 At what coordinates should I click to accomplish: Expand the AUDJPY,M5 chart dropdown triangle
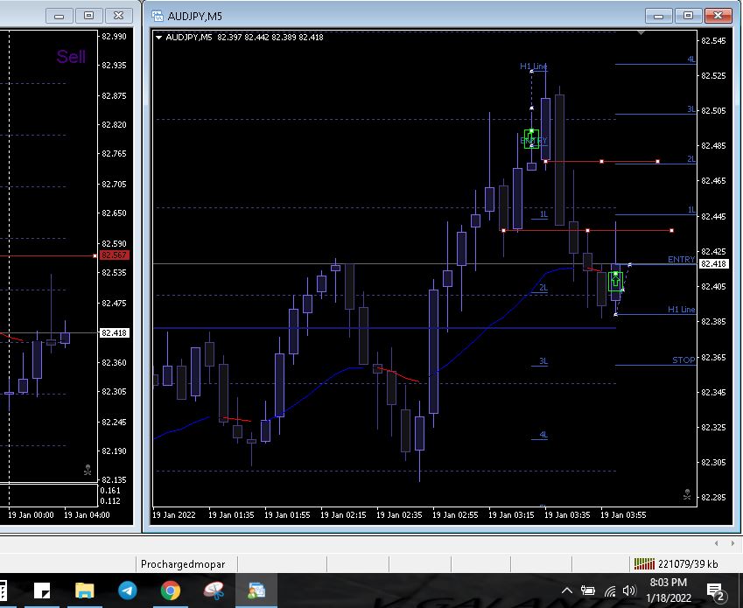(158, 37)
